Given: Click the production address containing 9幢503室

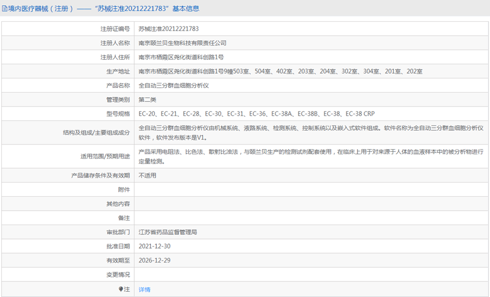Looking at the screenshot, I should tap(280, 71).
